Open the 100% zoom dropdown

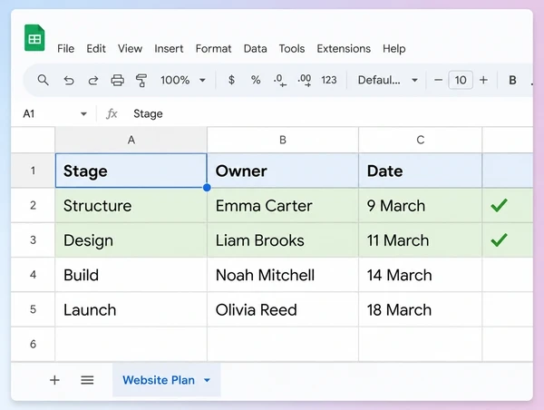(183, 80)
